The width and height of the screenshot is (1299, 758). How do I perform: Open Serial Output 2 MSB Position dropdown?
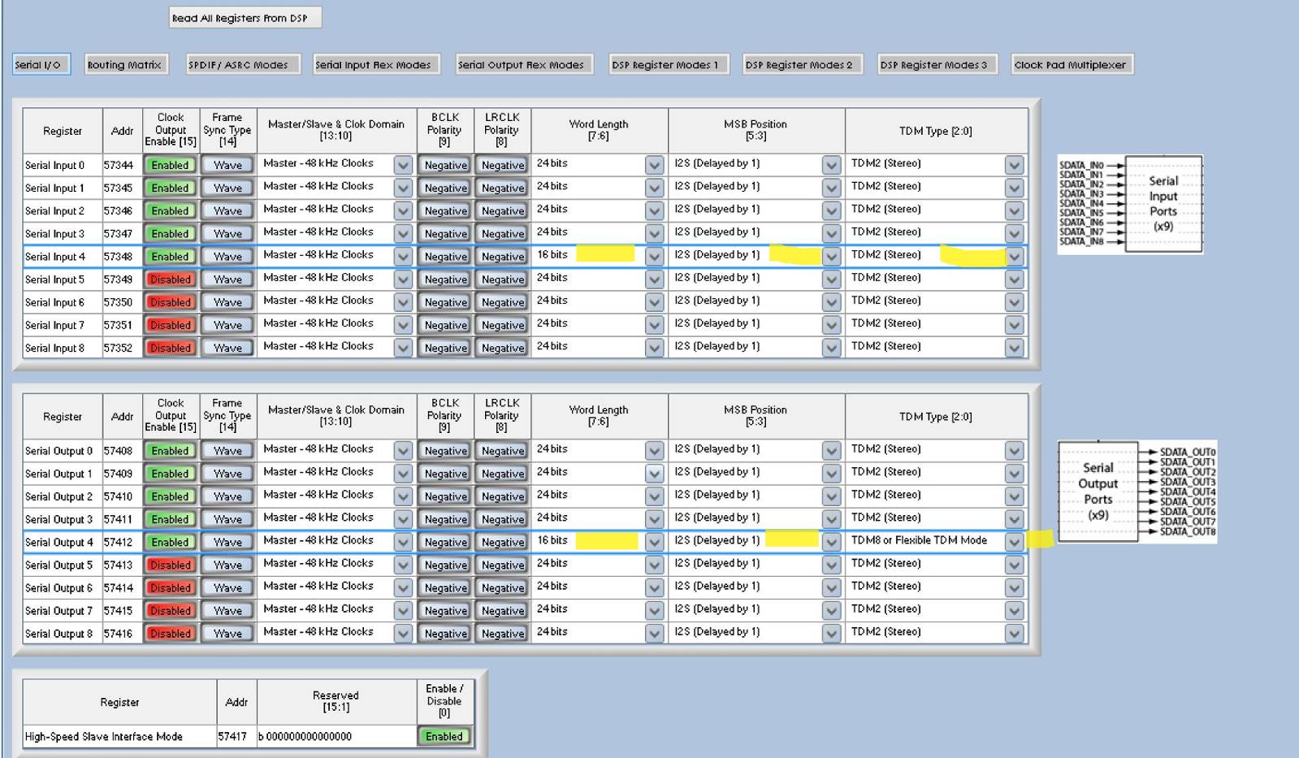[830, 496]
